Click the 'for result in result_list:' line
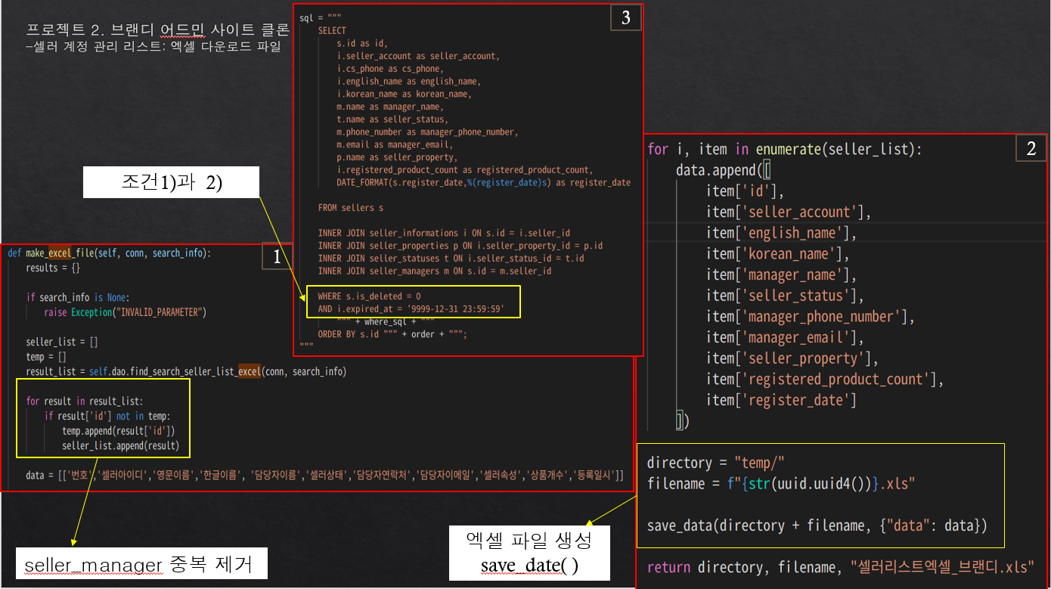1051x589 pixels. pyautogui.click(x=84, y=401)
